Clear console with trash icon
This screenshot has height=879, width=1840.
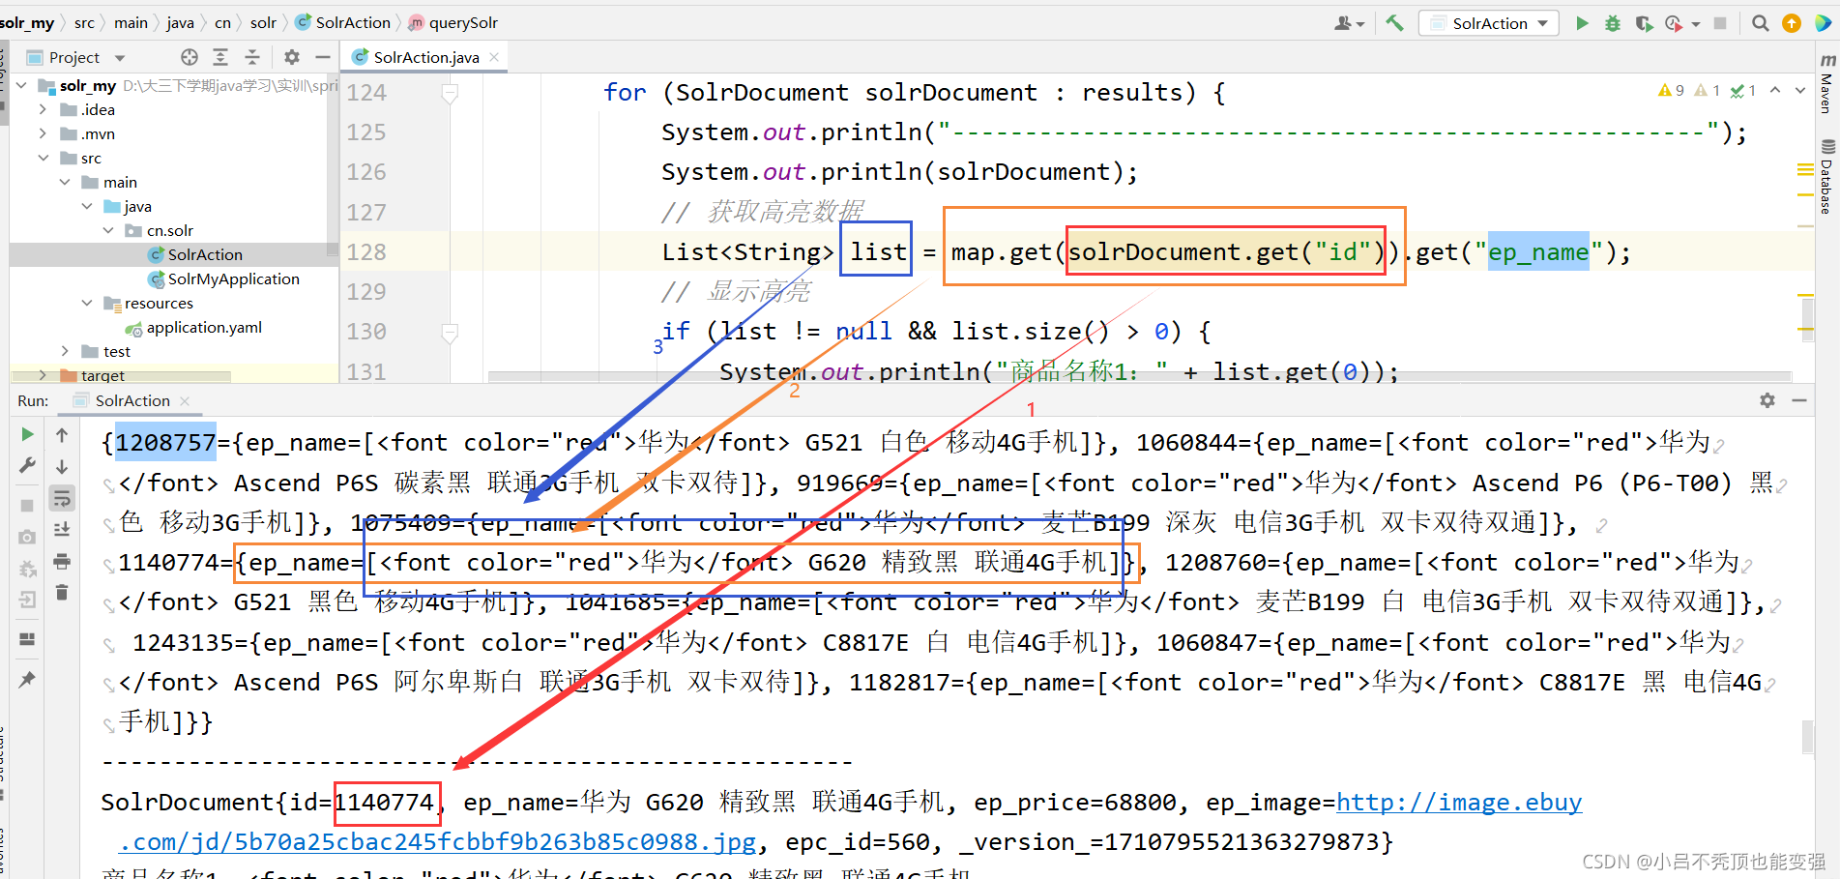62,592
